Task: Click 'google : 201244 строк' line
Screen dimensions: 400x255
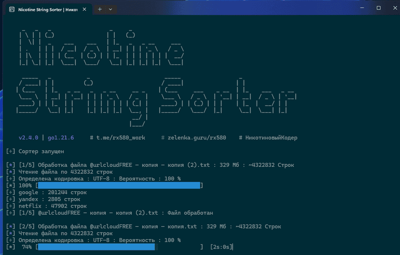Action: point(46,192)
